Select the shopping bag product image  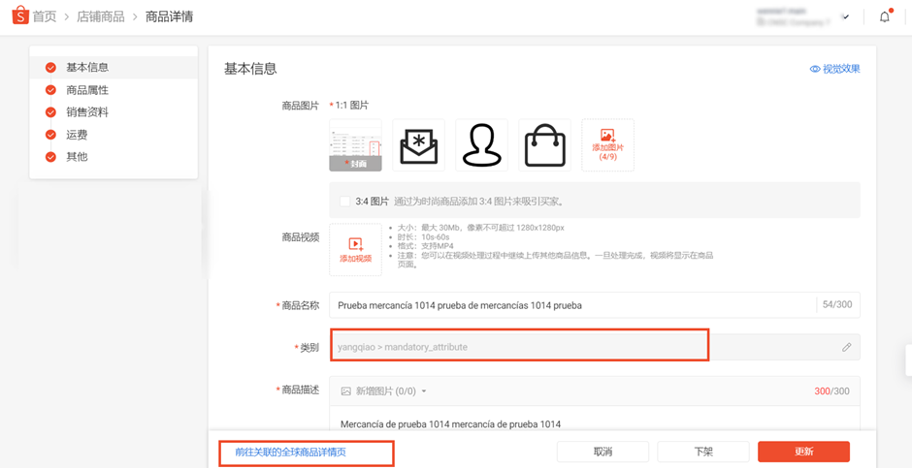[x=545, y=145]
